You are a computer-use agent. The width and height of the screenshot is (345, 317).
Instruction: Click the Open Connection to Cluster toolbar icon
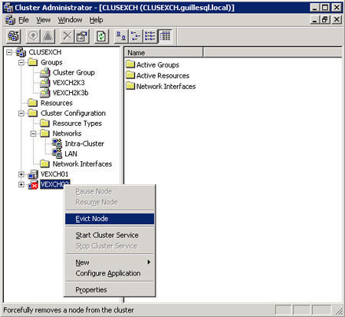13,36
